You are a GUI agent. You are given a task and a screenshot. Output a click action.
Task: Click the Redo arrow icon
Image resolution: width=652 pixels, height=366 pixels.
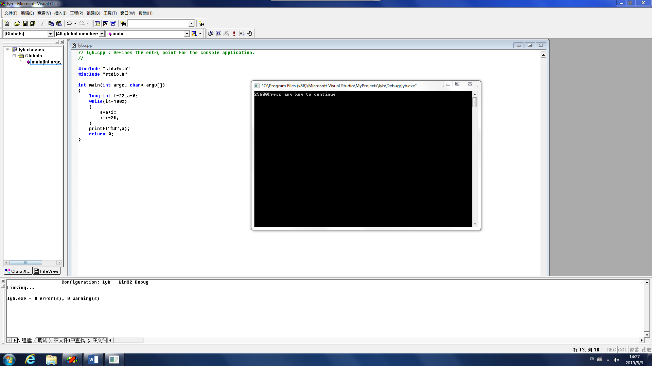pyautogui.click(x=82, y=23)
